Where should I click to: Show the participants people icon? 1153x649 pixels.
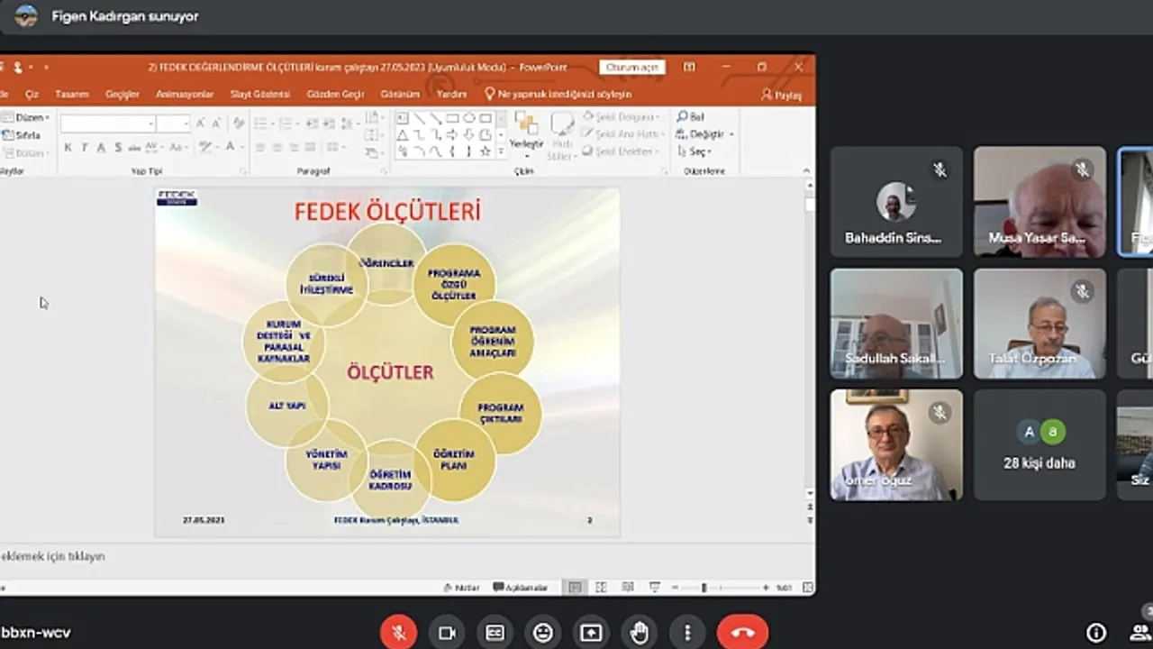coord(1140,633)
